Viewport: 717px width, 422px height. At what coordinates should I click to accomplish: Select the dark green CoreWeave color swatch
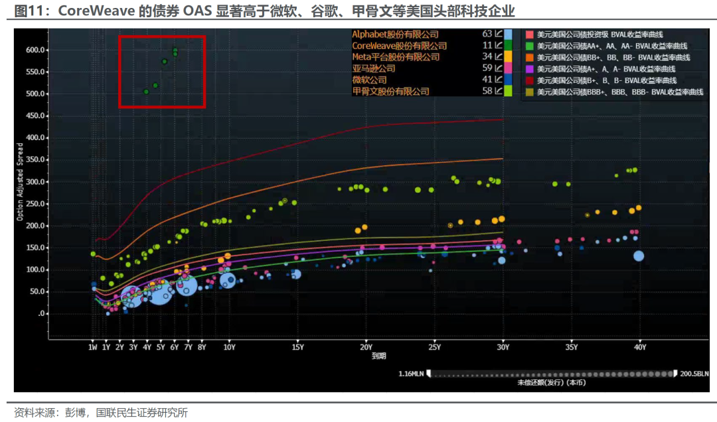click(508, 45)
